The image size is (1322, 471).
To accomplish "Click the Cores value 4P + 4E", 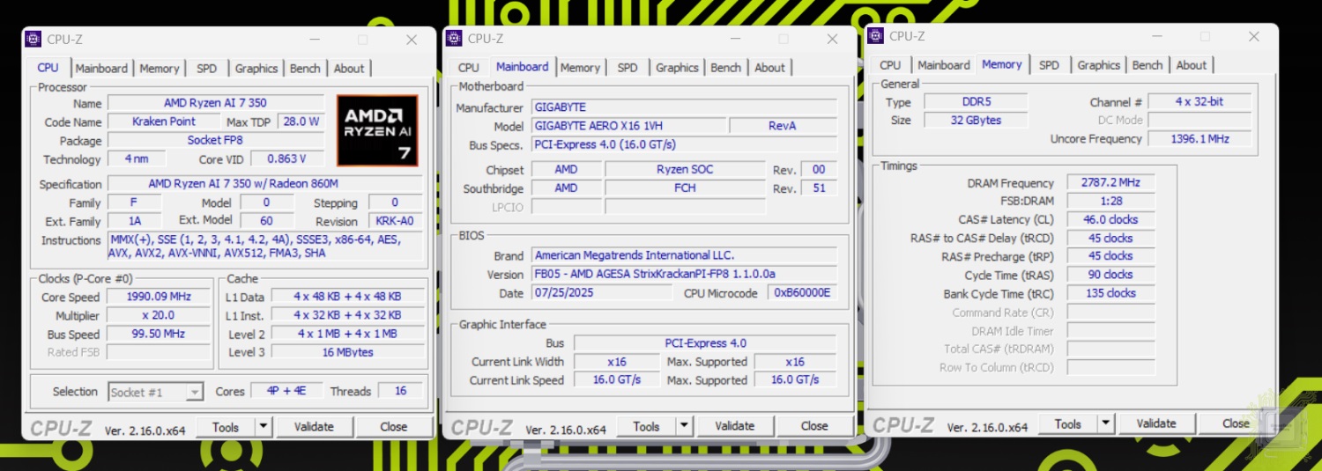I will [286, 391].
